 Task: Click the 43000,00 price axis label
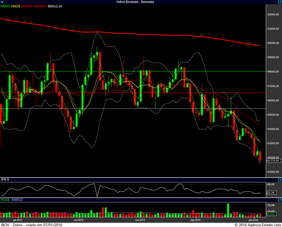click(x=273, y=143)
